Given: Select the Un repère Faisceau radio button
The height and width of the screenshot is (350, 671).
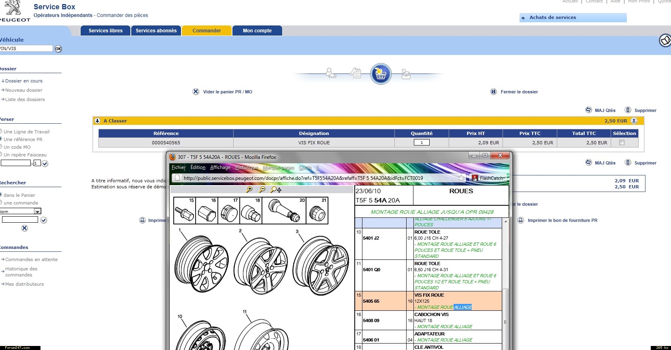Looking at the screenshot, I should [1, 154].
